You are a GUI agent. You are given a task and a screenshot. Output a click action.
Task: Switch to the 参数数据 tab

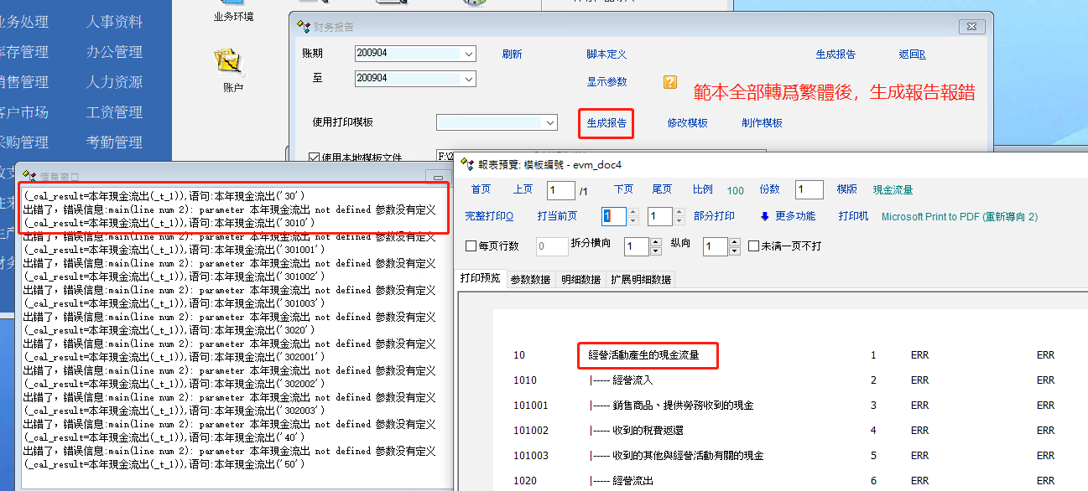[x=530, y=280]
